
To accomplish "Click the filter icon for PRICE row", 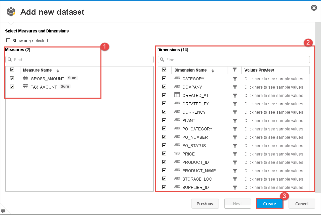I will [235, 154].
